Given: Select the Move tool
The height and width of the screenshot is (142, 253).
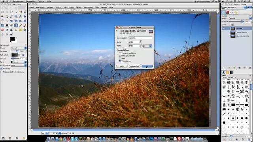Looking at the screenshot, I should point(25,16).
